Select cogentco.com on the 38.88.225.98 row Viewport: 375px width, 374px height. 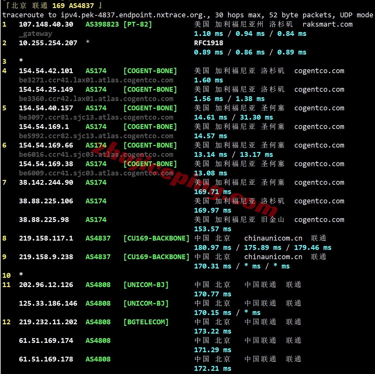click(319, 220)
